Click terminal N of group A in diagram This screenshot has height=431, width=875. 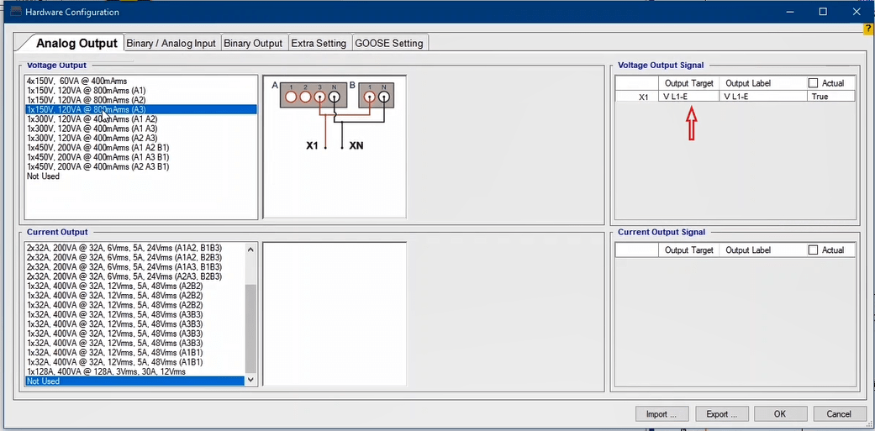pyautogui.click(x=334, y=97)
